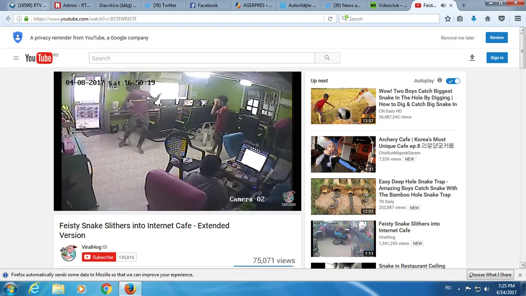This screenshot has width=526, height=296.
Task: Open Snake in Restaurant Ceiling title
Action: click(412, 266)
